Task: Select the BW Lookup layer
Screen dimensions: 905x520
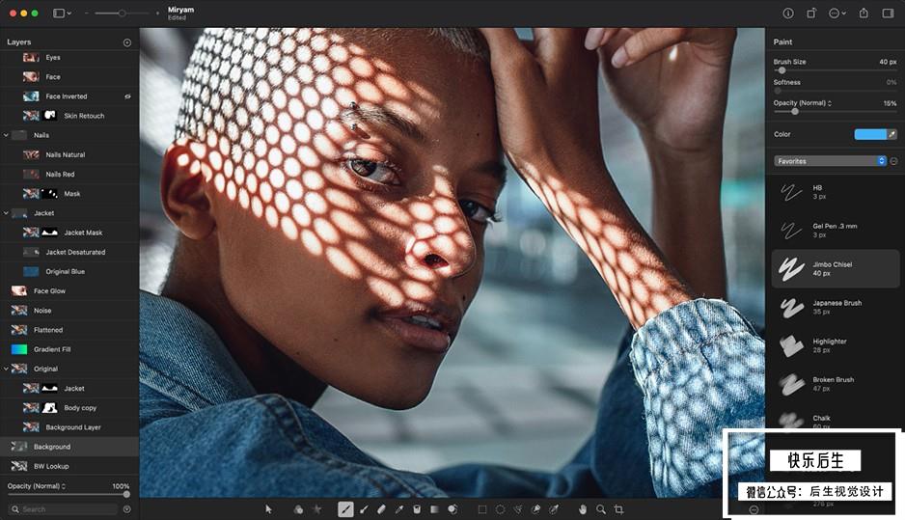Action: click(69, 466)
